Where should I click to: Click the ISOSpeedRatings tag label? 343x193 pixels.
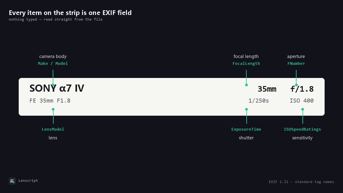tap(302, 129)
